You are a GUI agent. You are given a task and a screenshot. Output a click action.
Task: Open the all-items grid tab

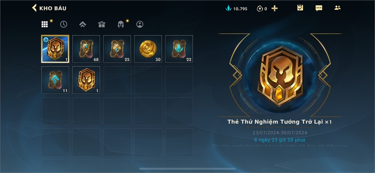pos(45,24)
